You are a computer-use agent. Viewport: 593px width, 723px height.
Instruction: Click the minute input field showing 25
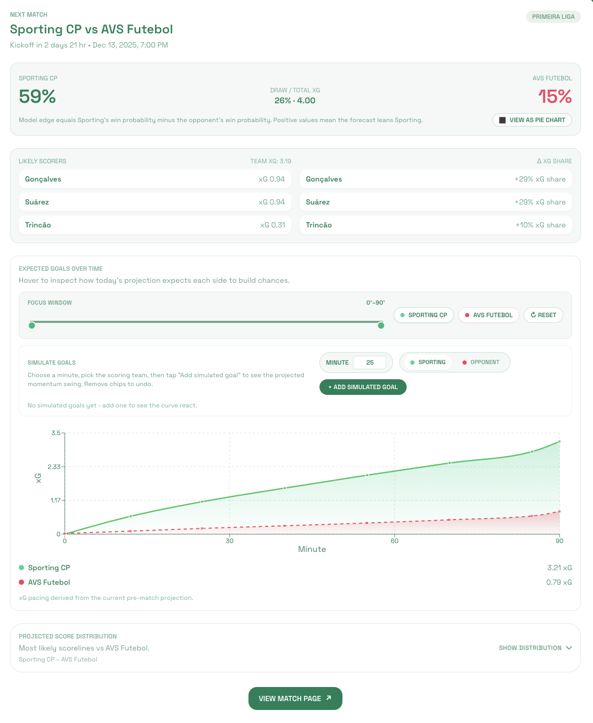371,362
